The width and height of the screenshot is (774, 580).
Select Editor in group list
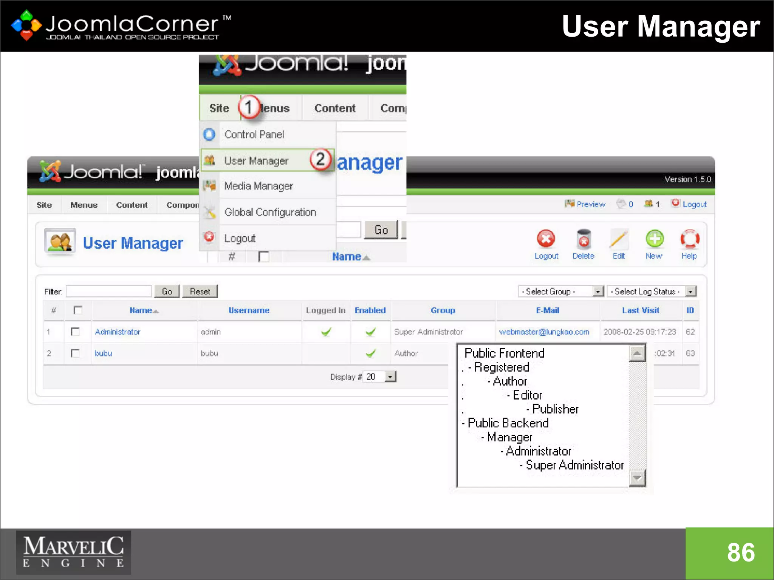click(x=527, y=395)
